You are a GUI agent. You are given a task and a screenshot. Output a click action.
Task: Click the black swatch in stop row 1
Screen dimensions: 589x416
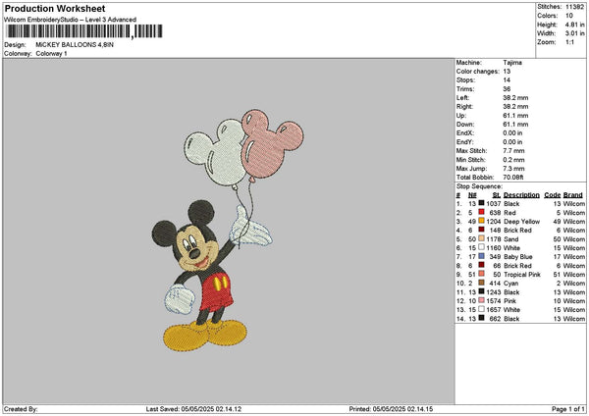481,203
